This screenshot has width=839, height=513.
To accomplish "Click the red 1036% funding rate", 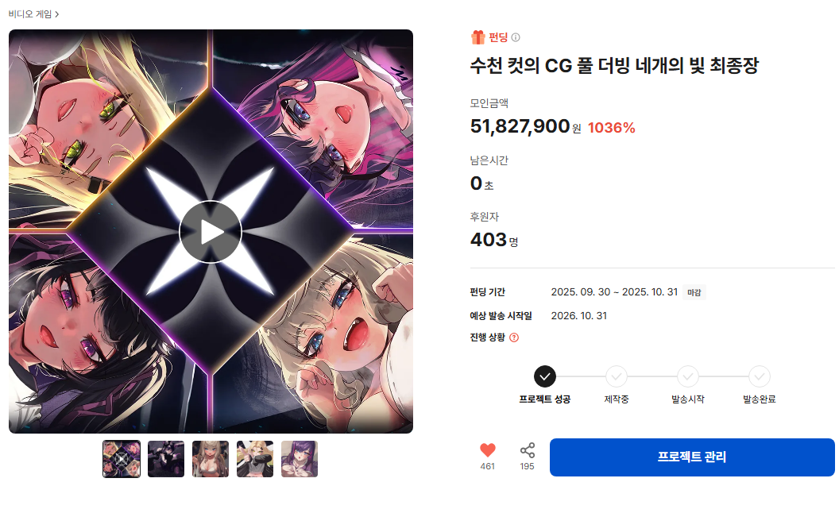I will coord(611,128).
